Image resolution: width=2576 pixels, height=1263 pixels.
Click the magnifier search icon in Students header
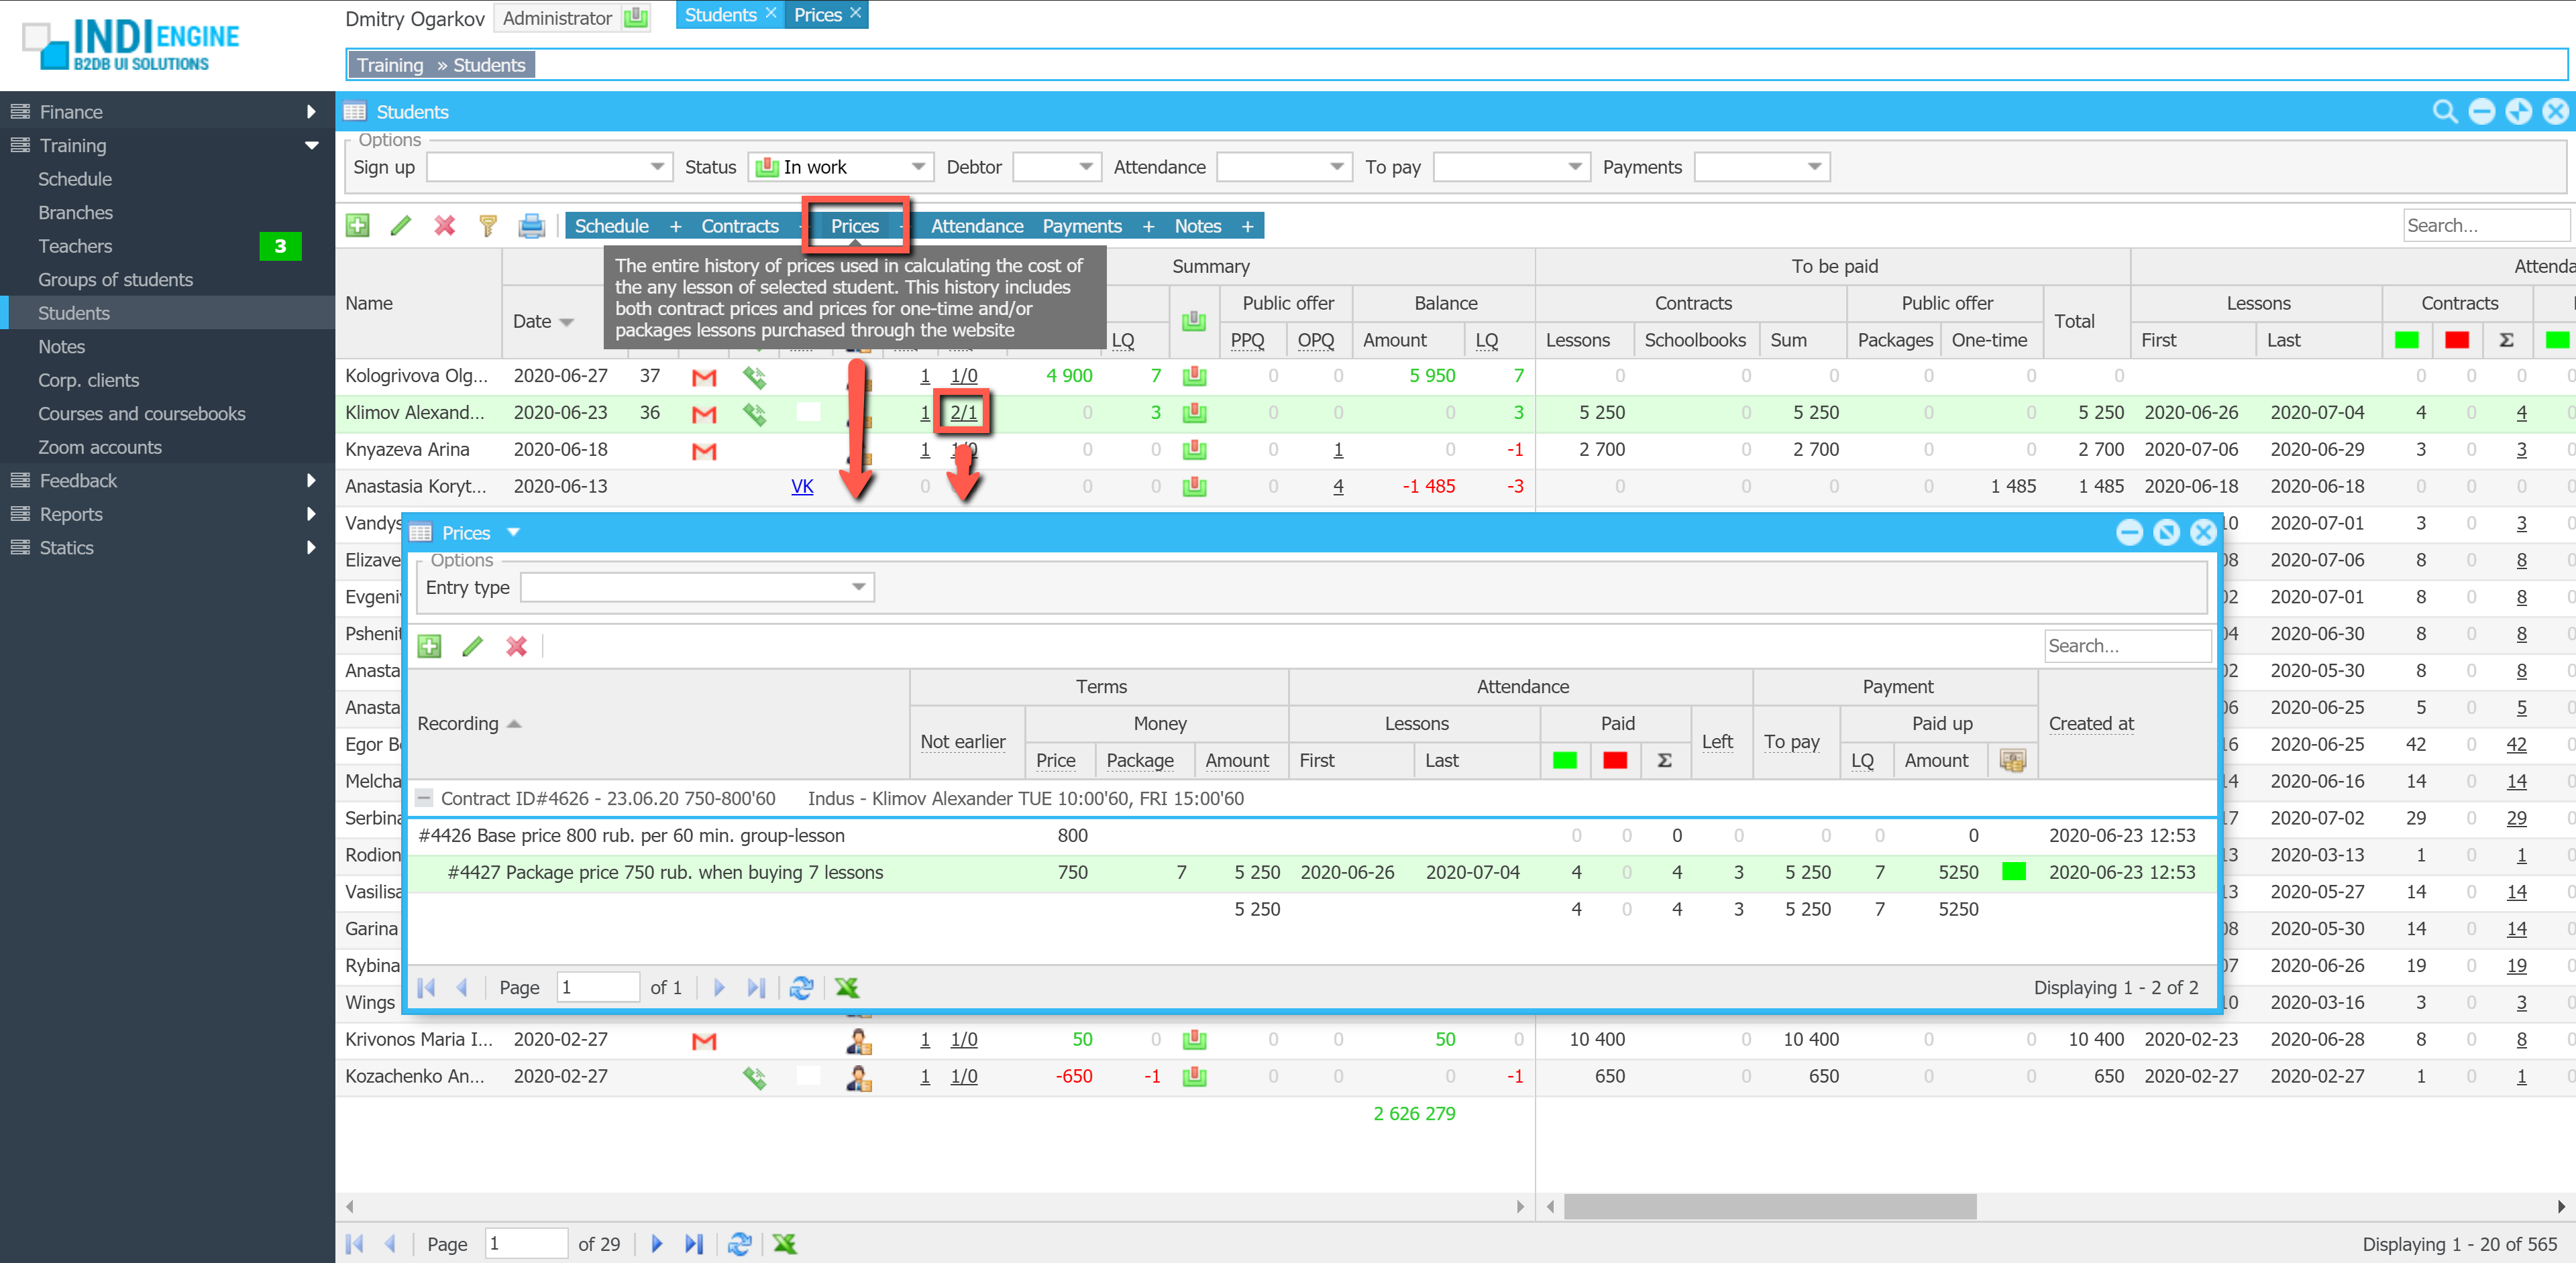pyautogui.click(x=2444, y=112)
